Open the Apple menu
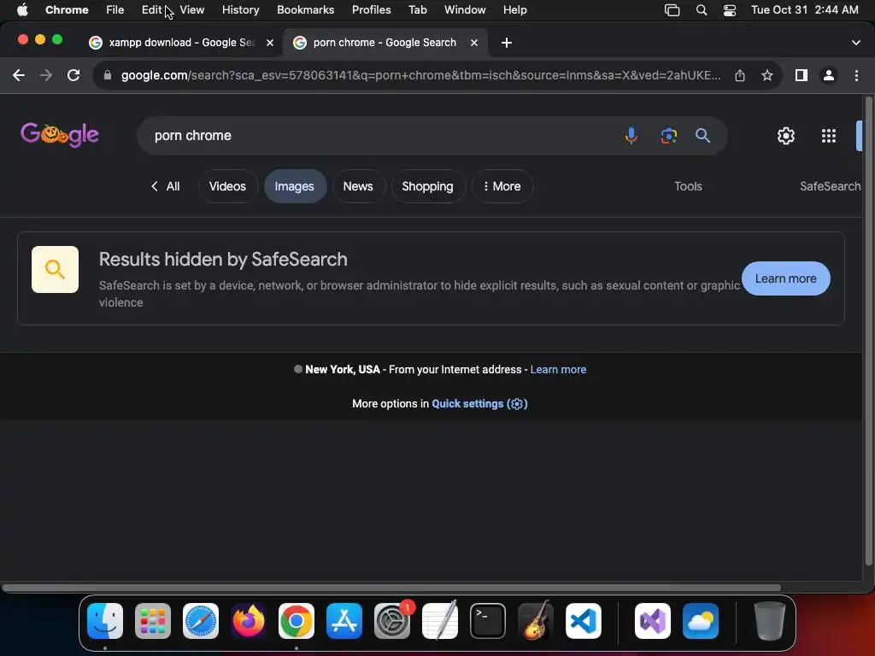 [x=22, y=10]
